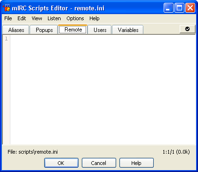This screenshot has height=172, width=198.
Task: Switch to the Variables tab
Action: point(128,30)
